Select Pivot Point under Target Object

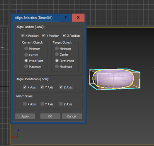(57, 61)
